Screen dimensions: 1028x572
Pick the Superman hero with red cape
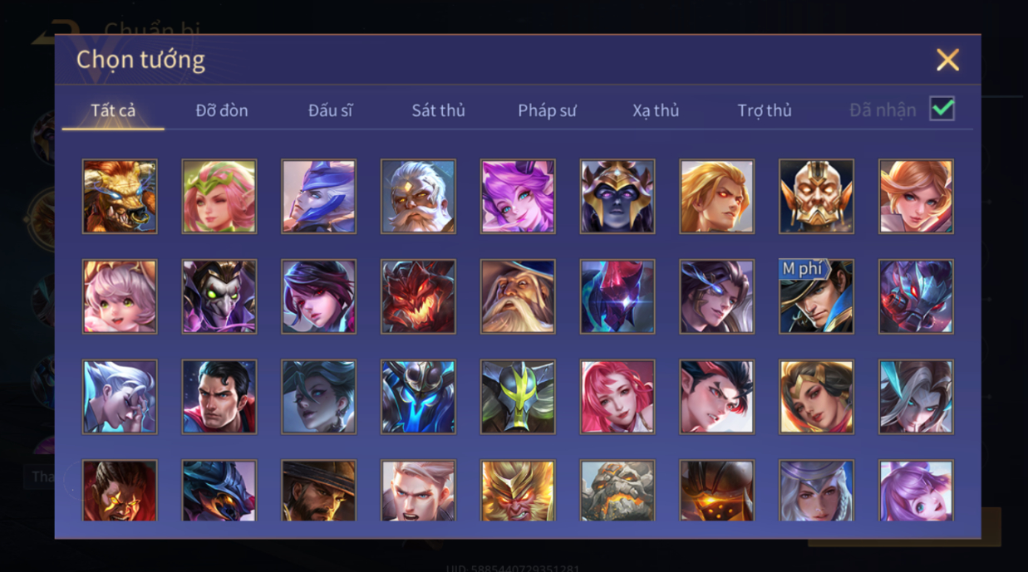219,397
